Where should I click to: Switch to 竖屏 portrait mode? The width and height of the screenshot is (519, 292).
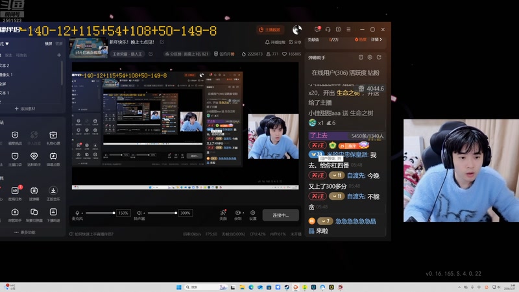point(59,43)
